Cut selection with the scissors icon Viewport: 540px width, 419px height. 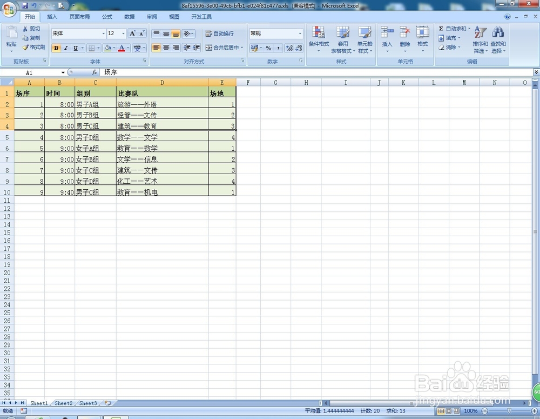click(x=25, y=29)
